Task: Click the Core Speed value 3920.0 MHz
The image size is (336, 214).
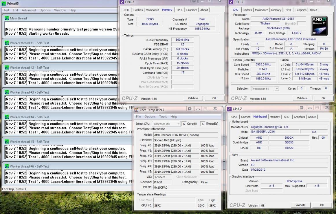Action: point(263,64)
